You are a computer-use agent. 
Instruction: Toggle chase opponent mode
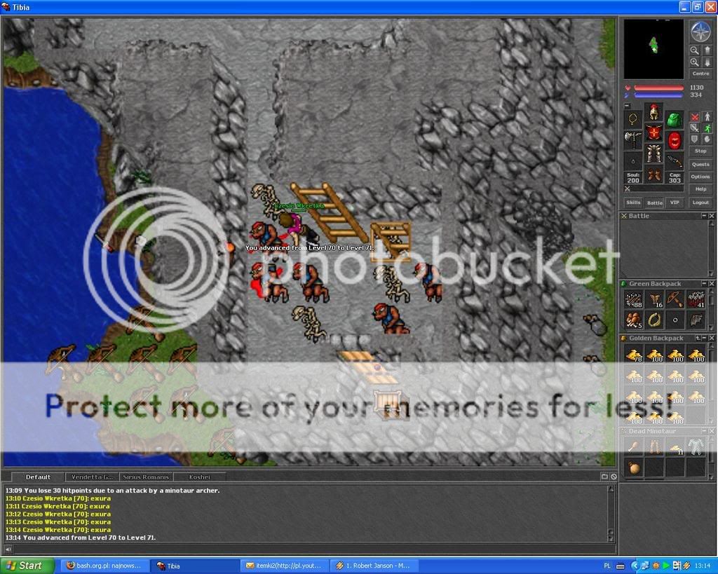[x=707, y=128]
